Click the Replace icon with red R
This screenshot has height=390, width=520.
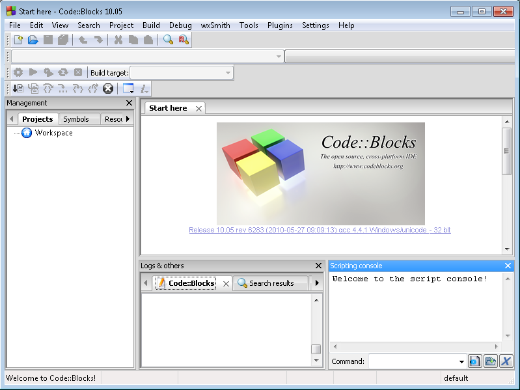coord(184,40)
